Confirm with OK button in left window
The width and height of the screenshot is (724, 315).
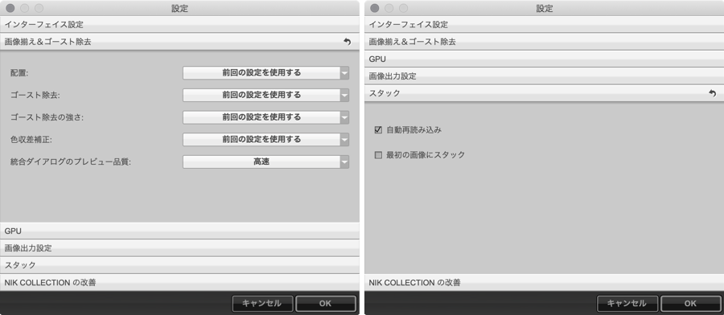(326, 304)
